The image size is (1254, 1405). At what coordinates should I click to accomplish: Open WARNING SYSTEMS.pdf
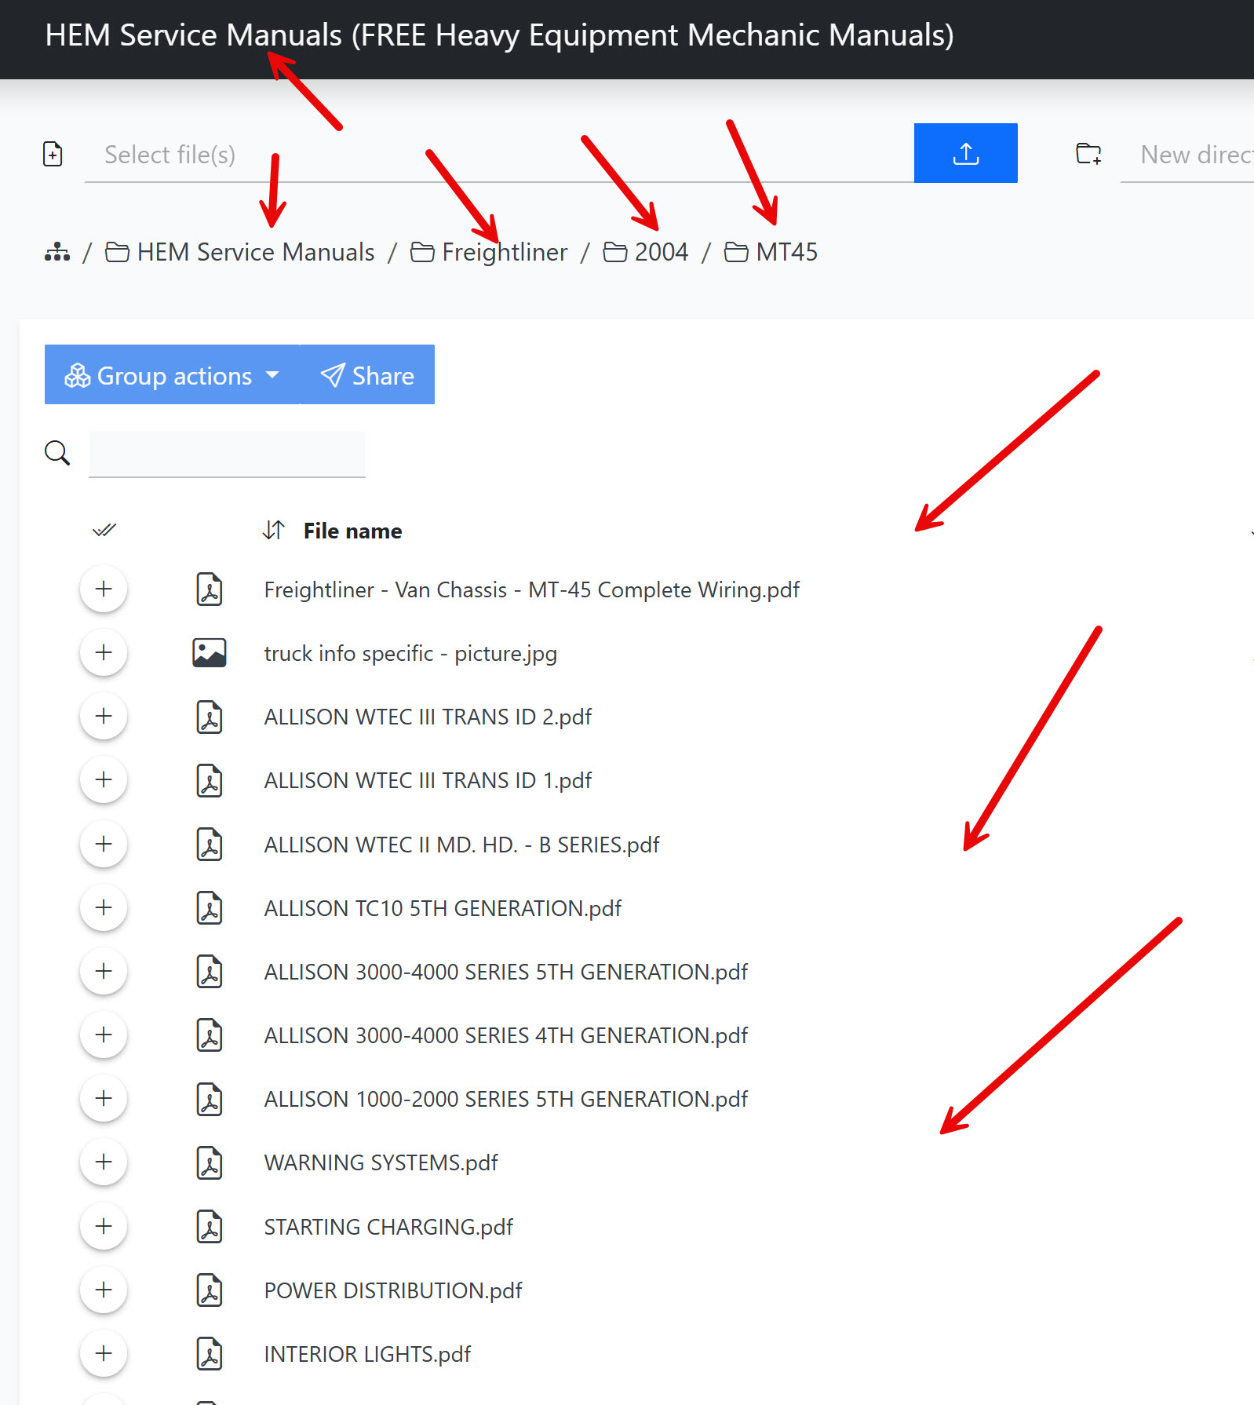(x=381, y=1163)
